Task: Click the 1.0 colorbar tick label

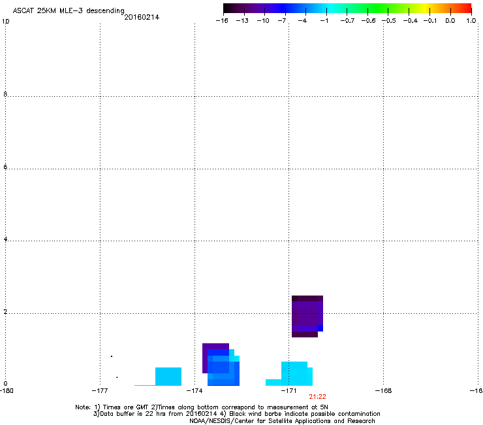Action: tap(471, 21)
